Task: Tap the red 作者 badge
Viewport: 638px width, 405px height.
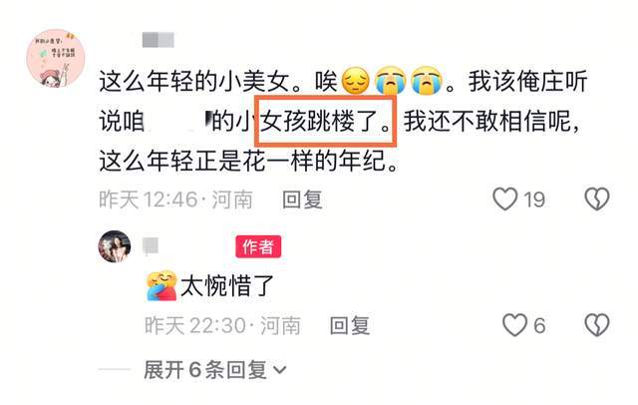Action: [258, 246]
